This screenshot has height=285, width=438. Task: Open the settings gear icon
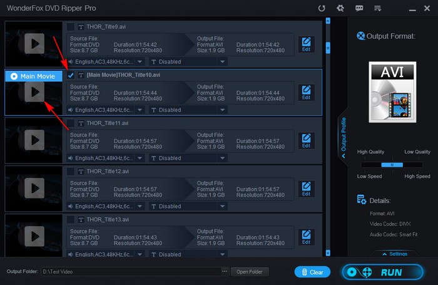(x=340, y=8)
